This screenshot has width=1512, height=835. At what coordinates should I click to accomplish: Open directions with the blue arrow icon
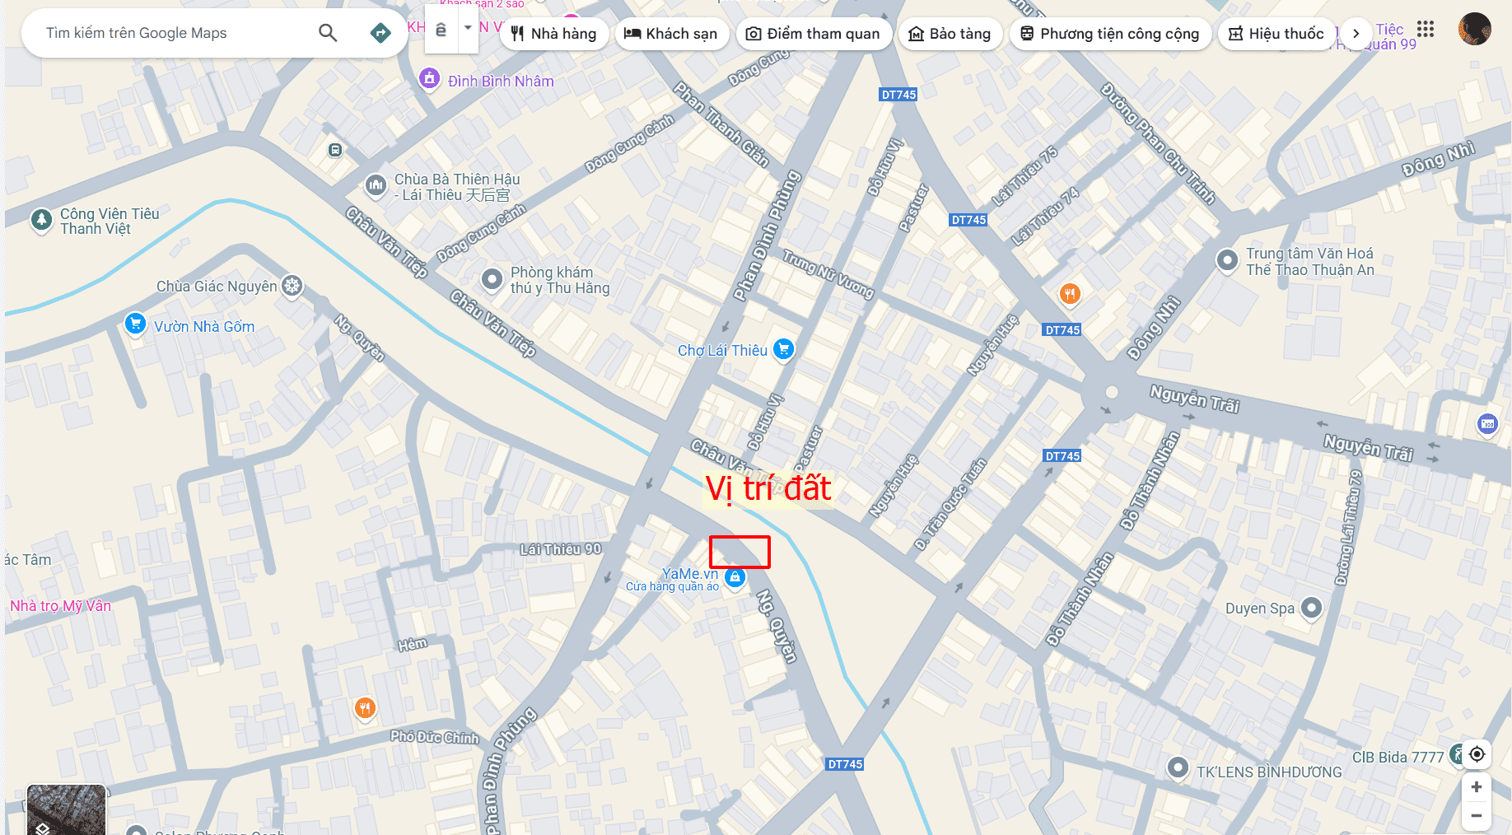click(380, 33)
